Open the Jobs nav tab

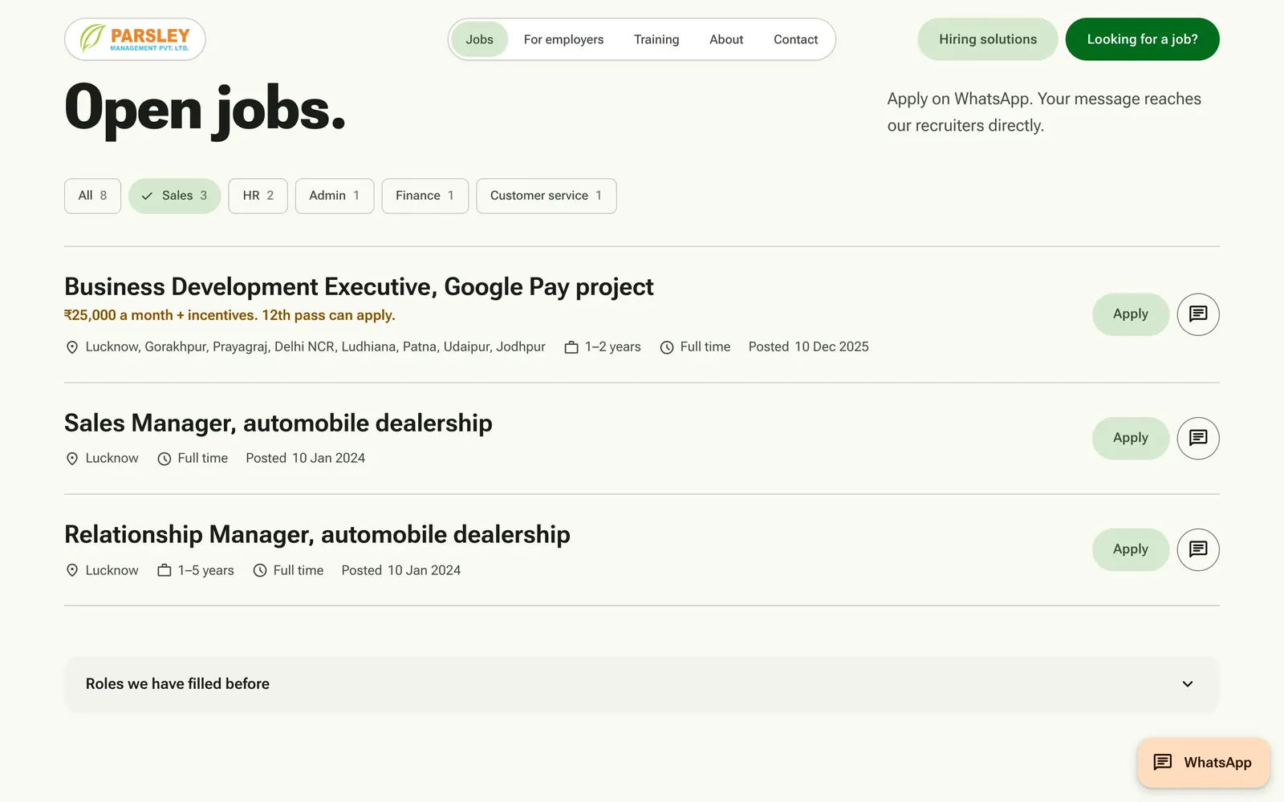[479, 39]
